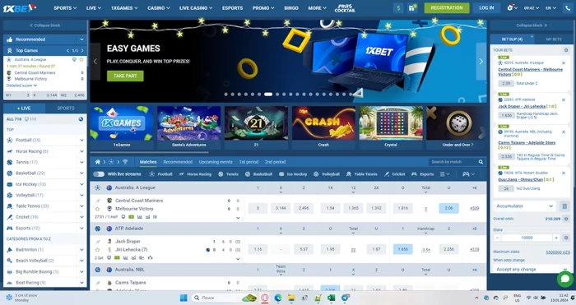
Task: Show next banner with right arrow
Action: click(481, 62)
